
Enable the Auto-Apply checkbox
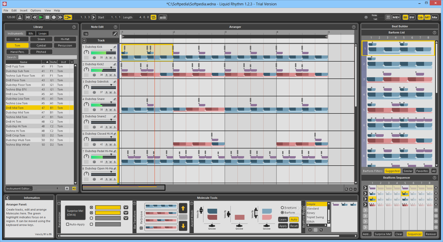[67, 224]
